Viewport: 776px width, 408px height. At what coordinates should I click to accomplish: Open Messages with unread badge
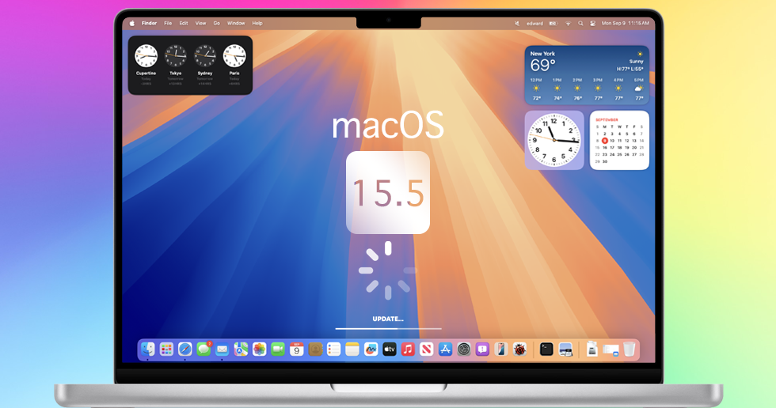pos(204,349)
